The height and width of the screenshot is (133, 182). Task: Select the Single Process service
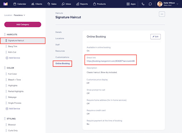15,103
